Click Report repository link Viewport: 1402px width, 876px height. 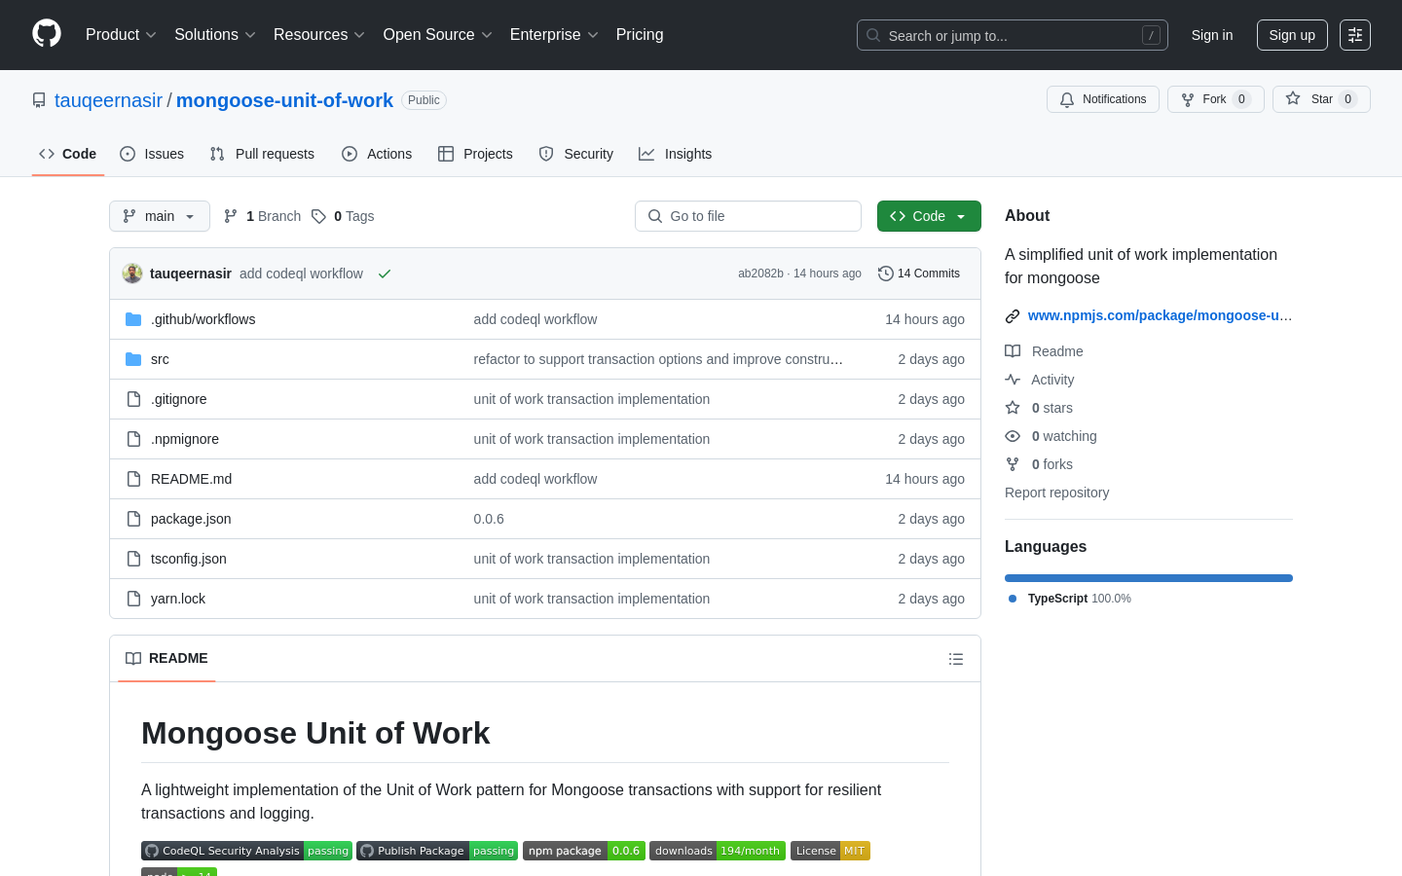pos(1056,493)
